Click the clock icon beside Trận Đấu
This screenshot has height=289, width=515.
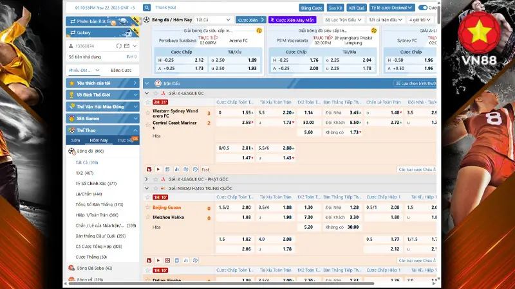coord(157,83)
